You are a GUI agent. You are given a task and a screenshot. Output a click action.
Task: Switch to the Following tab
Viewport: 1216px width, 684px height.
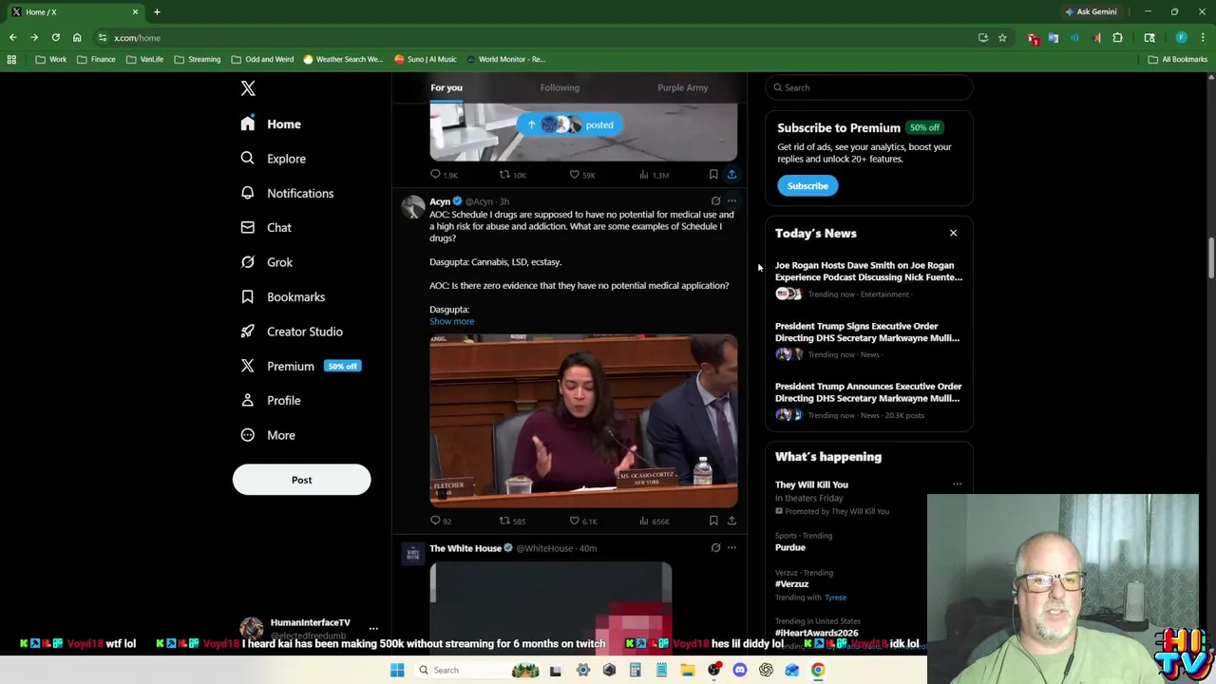click(560, 87)
